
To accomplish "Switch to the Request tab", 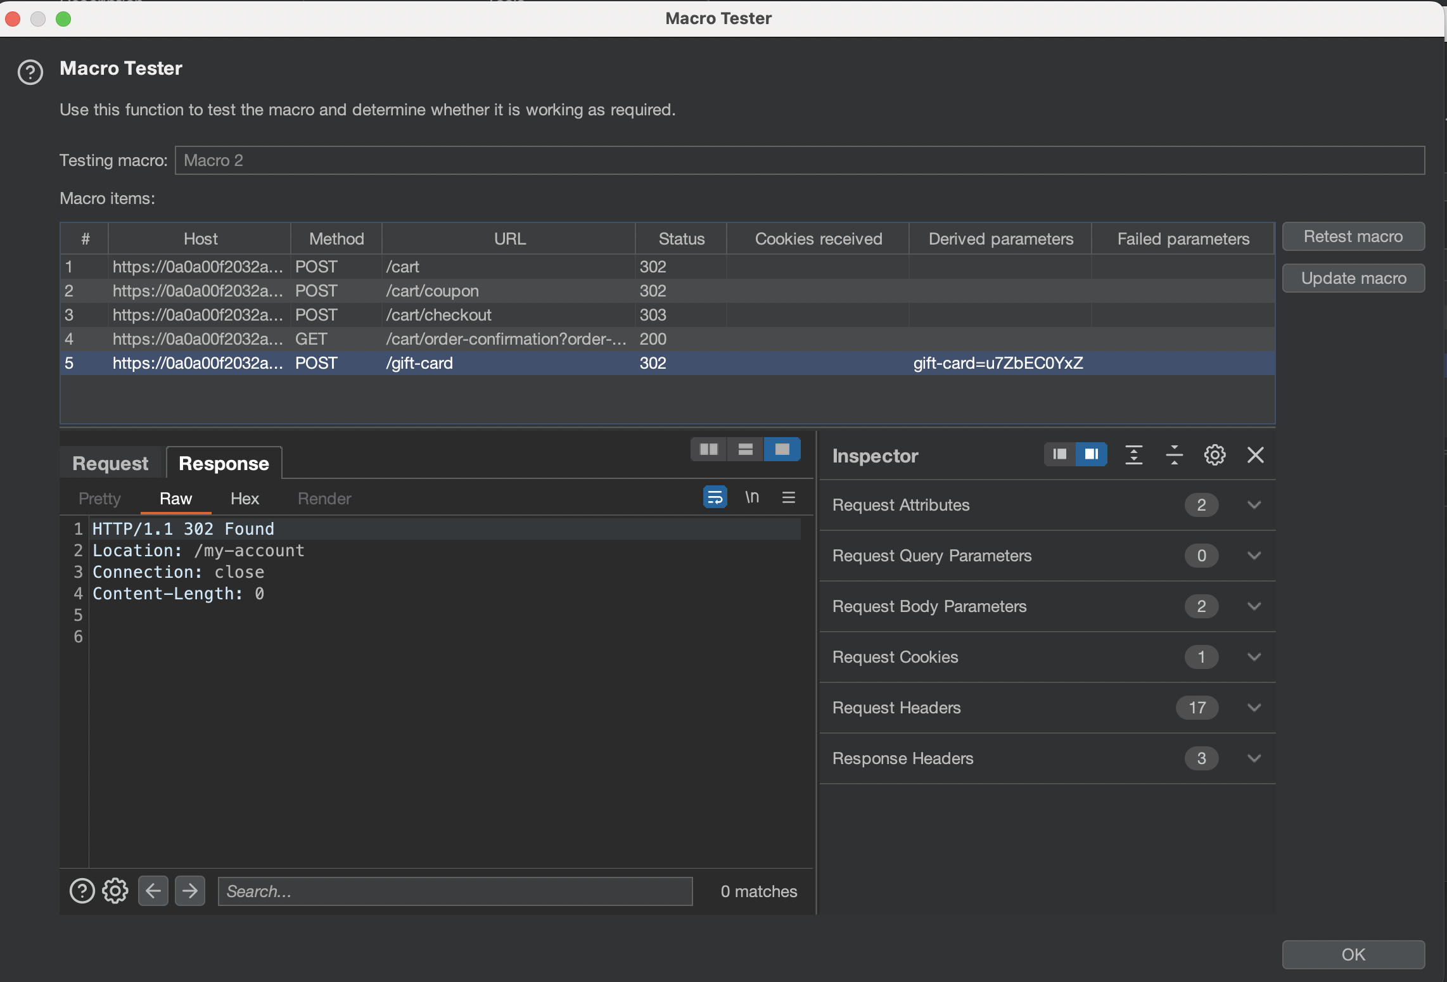I will point(110,463).
